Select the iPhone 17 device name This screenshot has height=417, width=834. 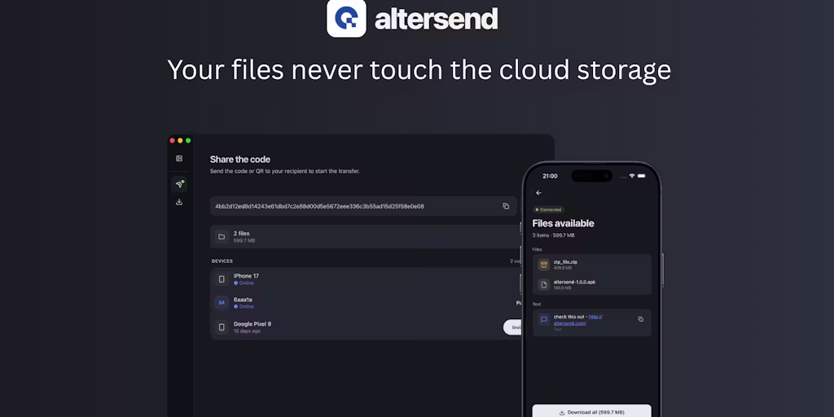coord(246,276)
